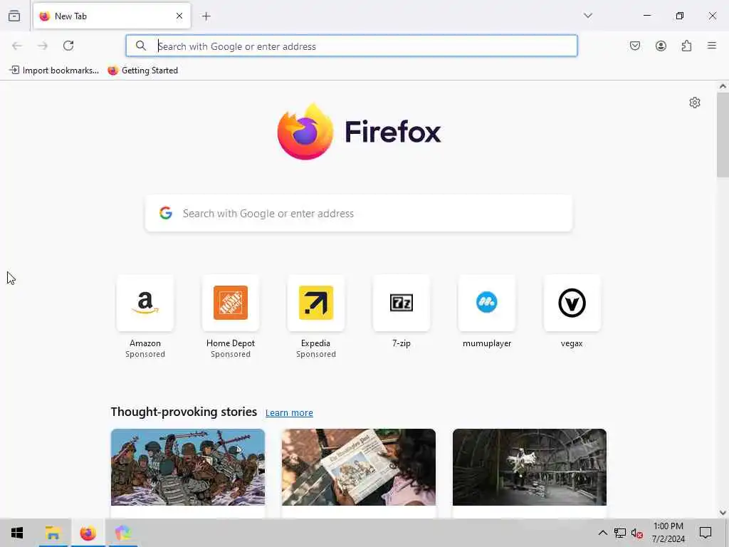Image resolution: width=729 pixels, height=547 pixels.
Task: Click the address bar magnifier icon
Action: (141, 46)
